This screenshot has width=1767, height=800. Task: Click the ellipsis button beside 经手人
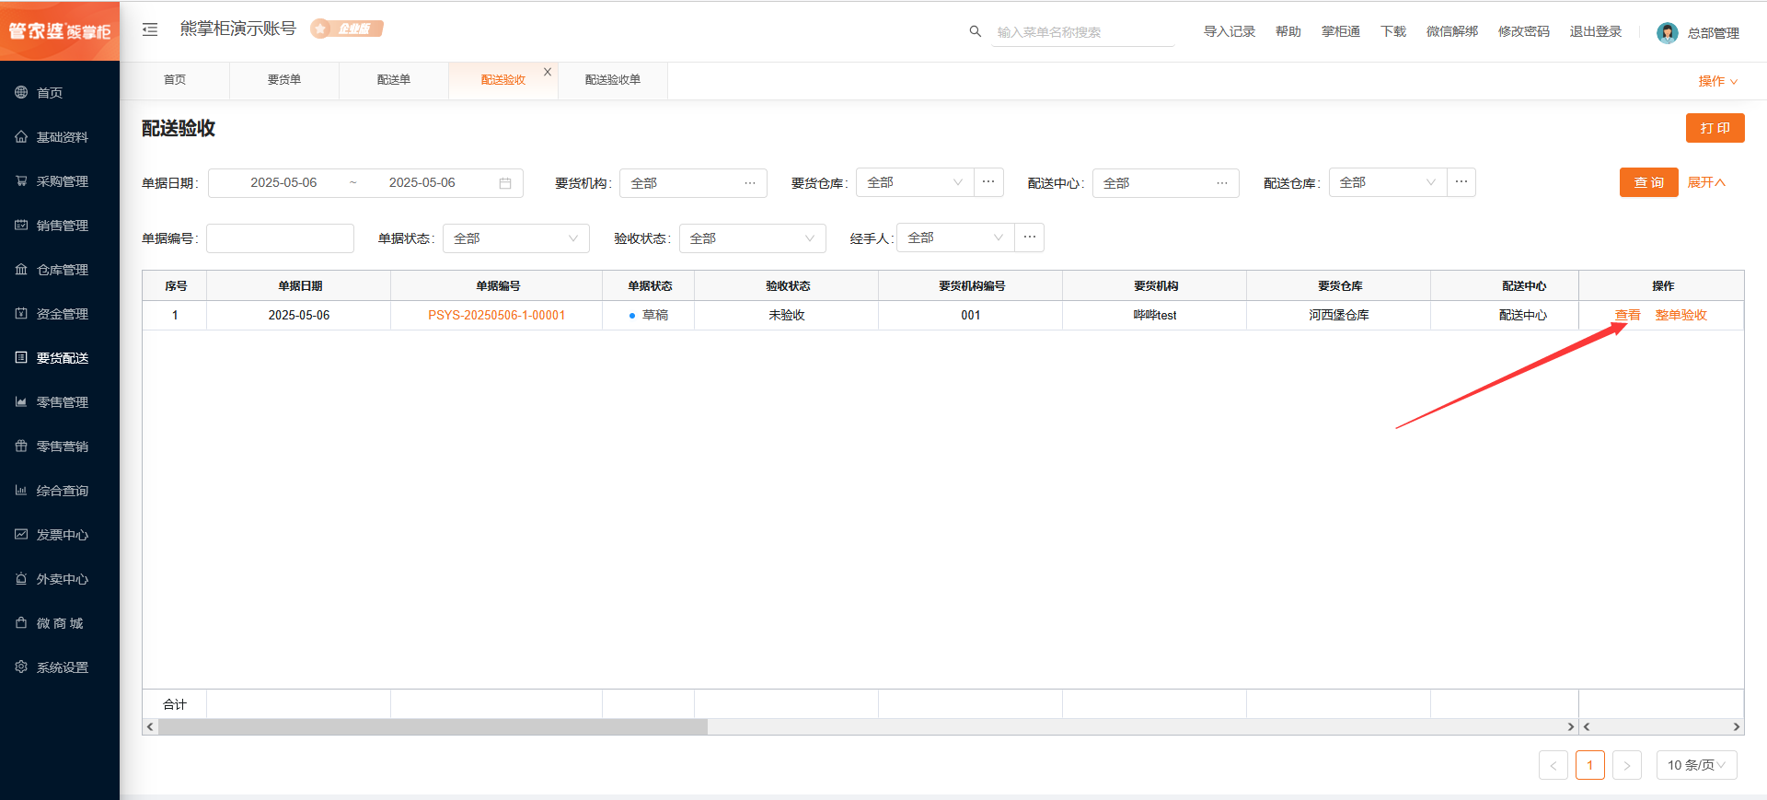[x=1029, y=238]
